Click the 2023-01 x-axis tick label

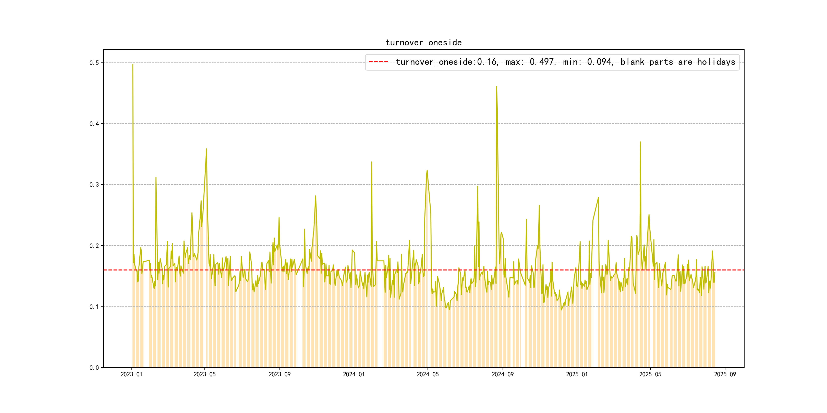131,374
